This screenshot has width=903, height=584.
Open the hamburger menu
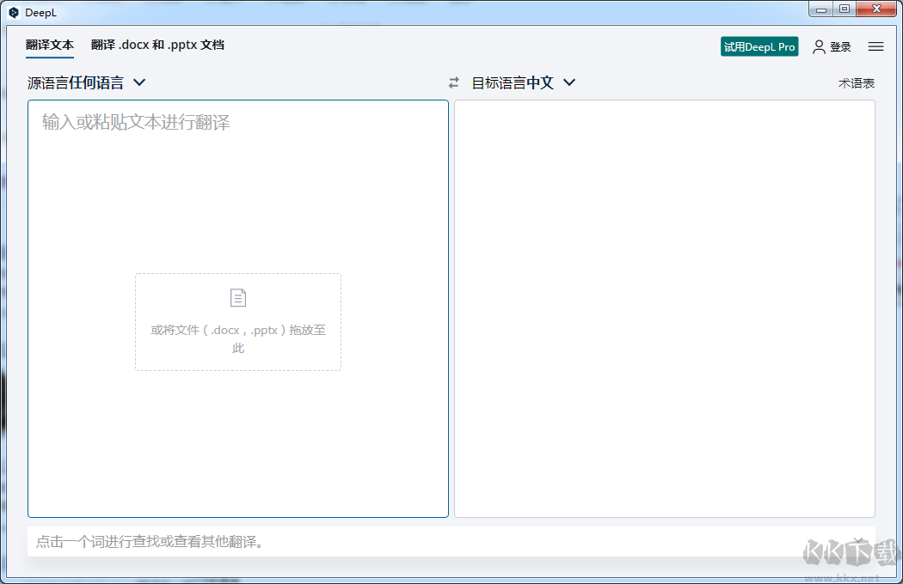[x=875, y=46]
